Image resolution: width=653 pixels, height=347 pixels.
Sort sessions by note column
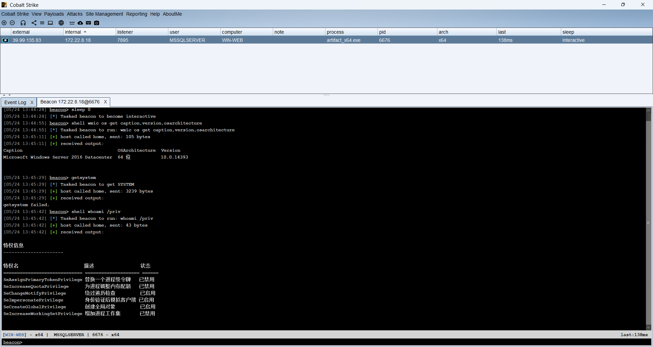pos(299,32)
